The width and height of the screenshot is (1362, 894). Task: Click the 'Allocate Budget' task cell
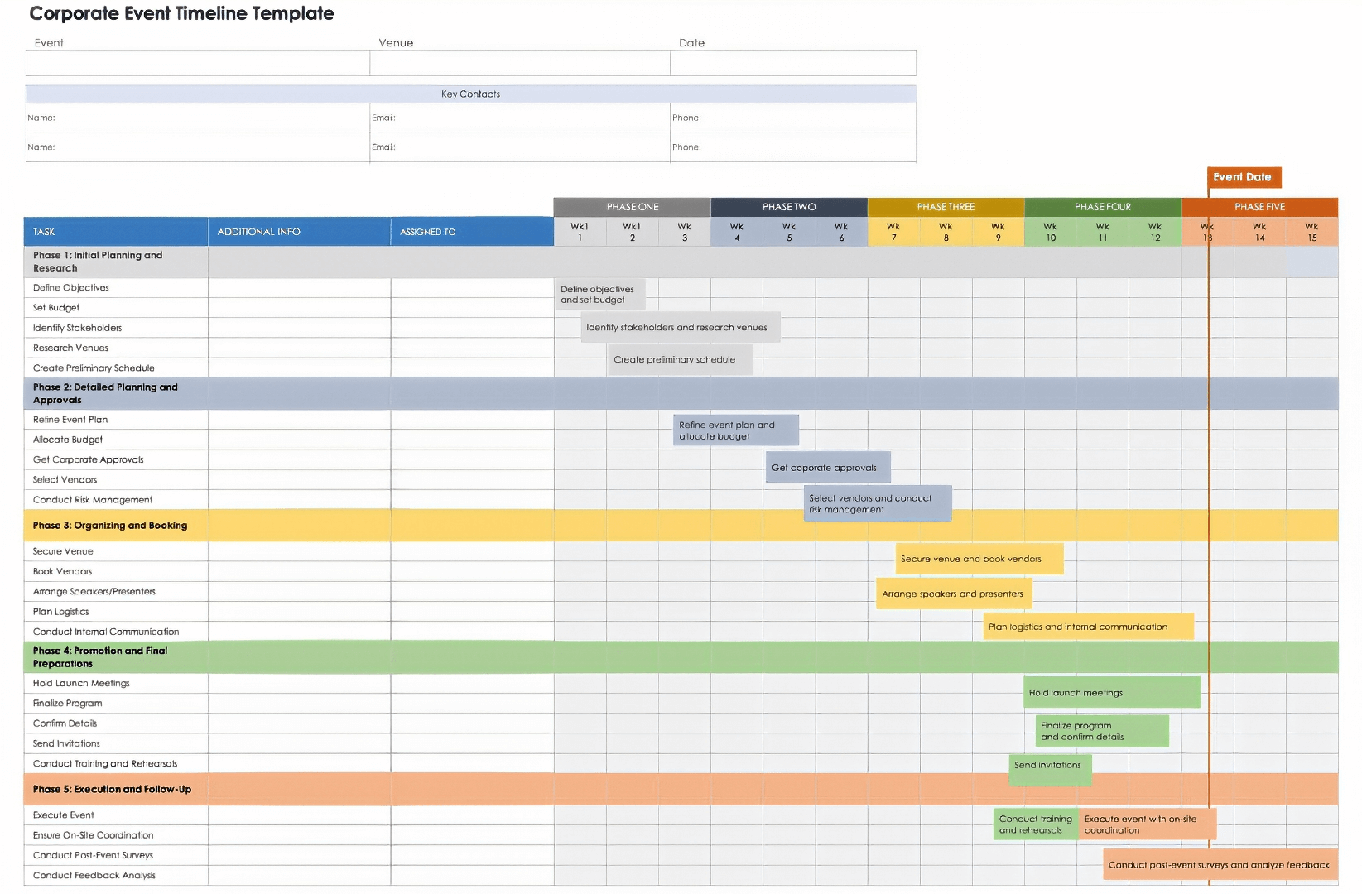point(116,440)
